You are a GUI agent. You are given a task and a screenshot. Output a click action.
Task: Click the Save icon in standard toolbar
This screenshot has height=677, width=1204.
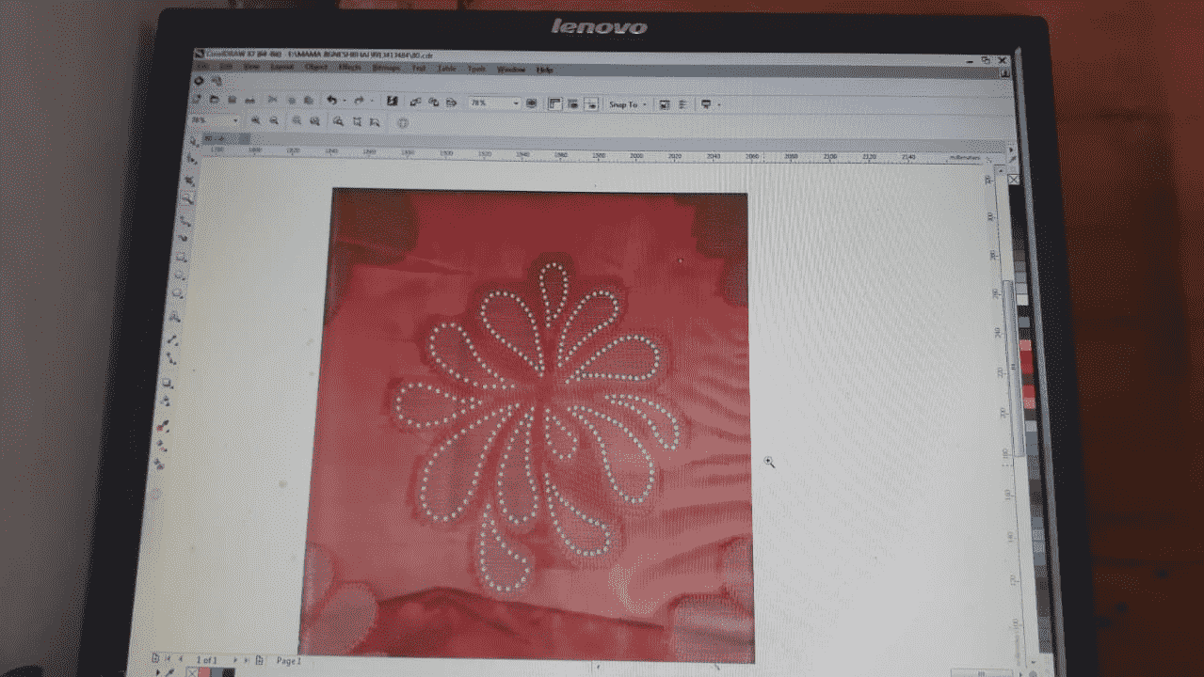[x=232, y=100]
